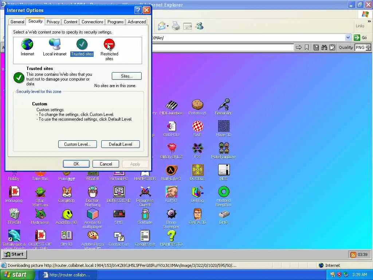373x280 pixels.
Task: Open the Brian Sweeper mine icon
Action: pyautogui.click(x=171, y=214)
